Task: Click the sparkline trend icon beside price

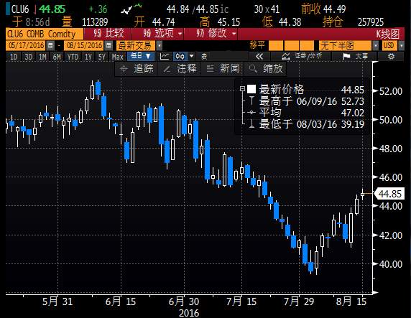Action: pos(131,9)
